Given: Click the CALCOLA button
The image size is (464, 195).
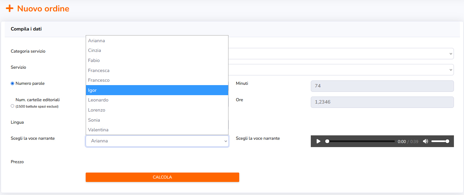Looking at the screenshot, I should 162,177.
